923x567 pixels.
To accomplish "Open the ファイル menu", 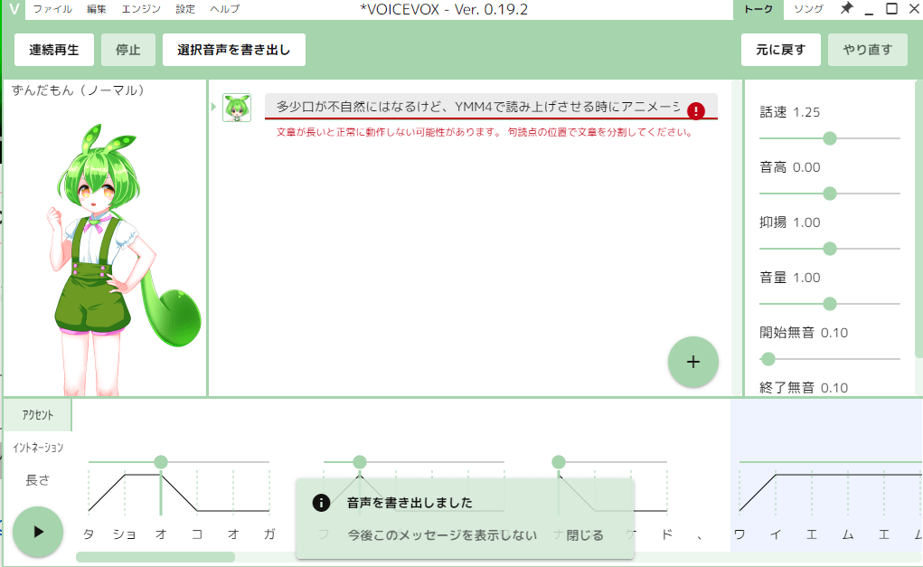I will tap(52, 9).
